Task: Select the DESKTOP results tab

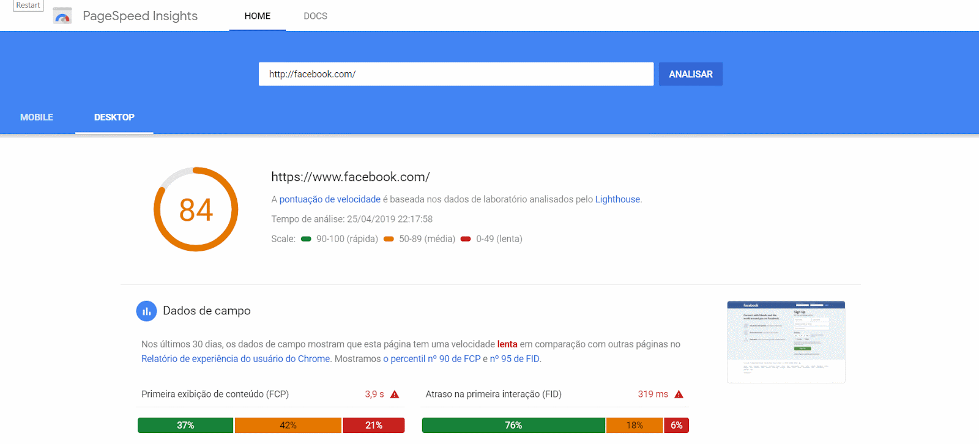Action: (x=114, y=117)
